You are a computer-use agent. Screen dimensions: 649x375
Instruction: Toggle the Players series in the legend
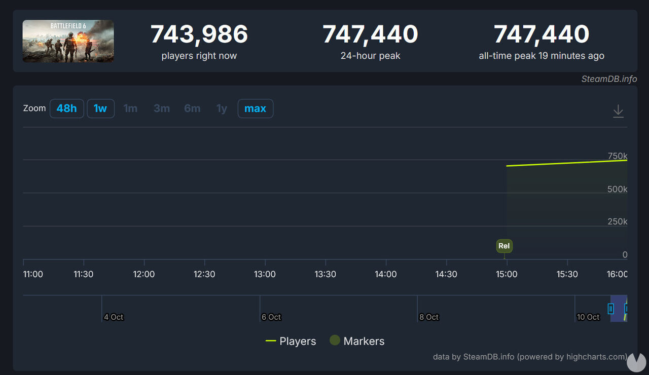[291, 341]
